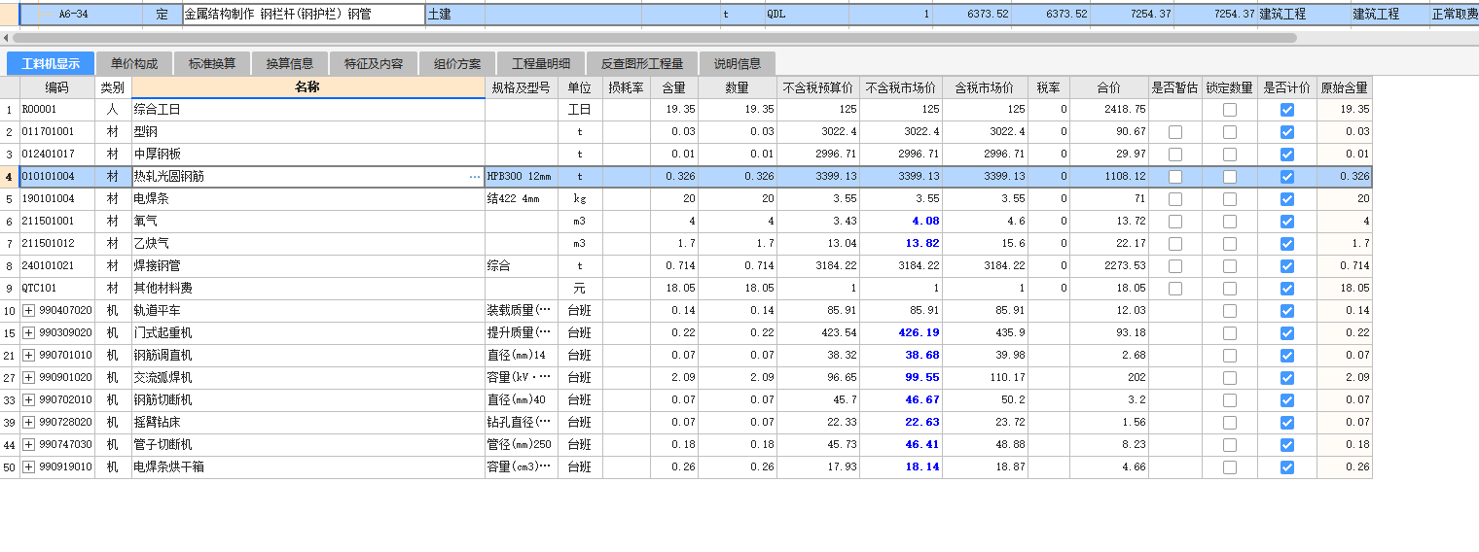Select code cell R00001

pyautogui.click(x=57, y=110)
